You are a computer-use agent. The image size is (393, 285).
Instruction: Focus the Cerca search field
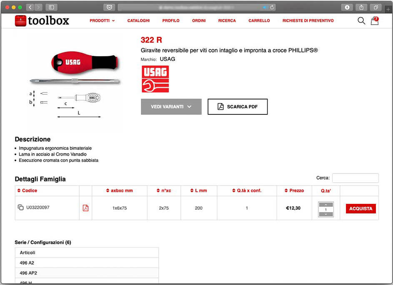tap(355, 178)
